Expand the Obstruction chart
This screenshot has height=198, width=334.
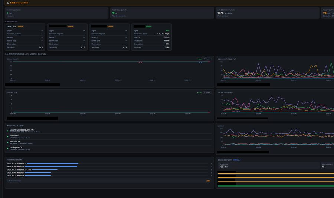point(207,92)
